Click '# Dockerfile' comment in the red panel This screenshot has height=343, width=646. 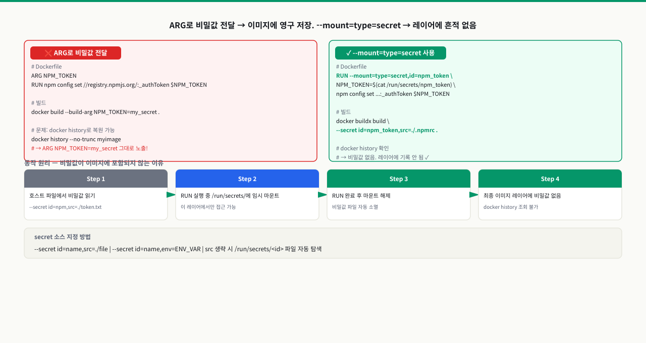click(46, 67)
